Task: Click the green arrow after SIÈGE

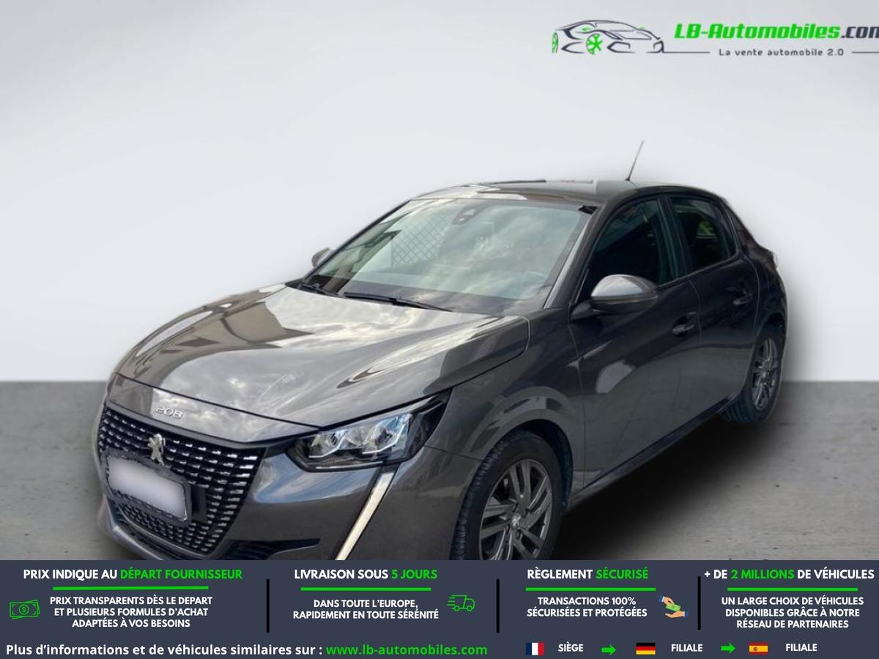Action: click(609, 649)
